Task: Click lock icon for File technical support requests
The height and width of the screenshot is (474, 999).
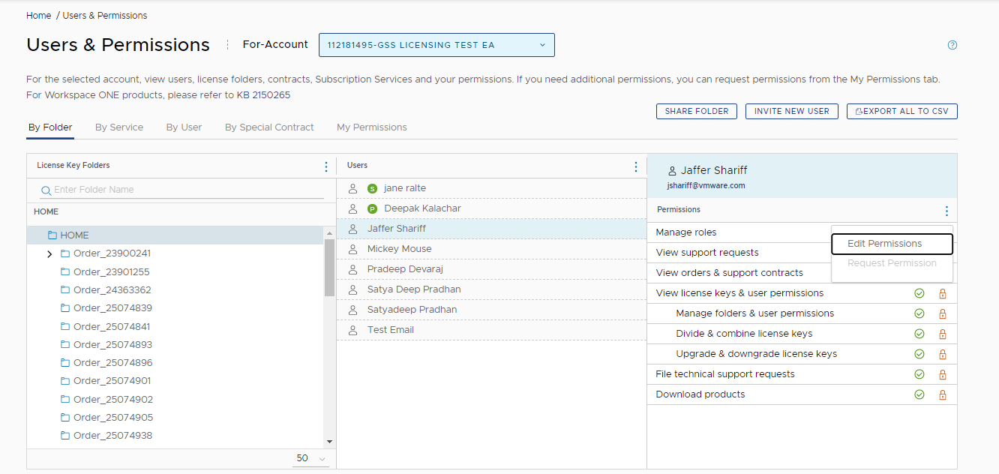Action: click(943, 374)
